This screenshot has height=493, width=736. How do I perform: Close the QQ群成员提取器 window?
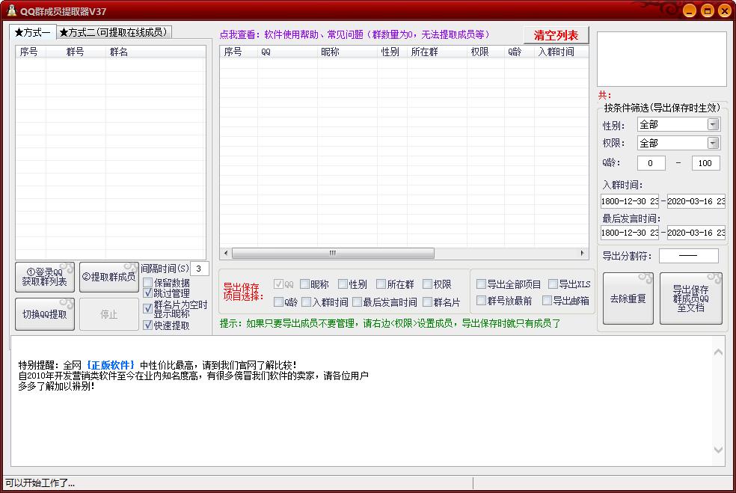(725, 10)
